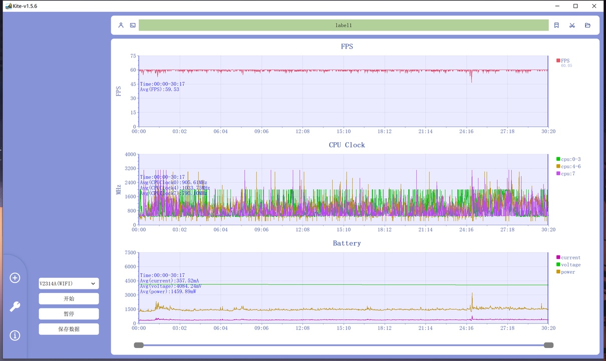606x361 pixels.
Task: Click the 暂停 pause button
Action: tap(69, 314)
